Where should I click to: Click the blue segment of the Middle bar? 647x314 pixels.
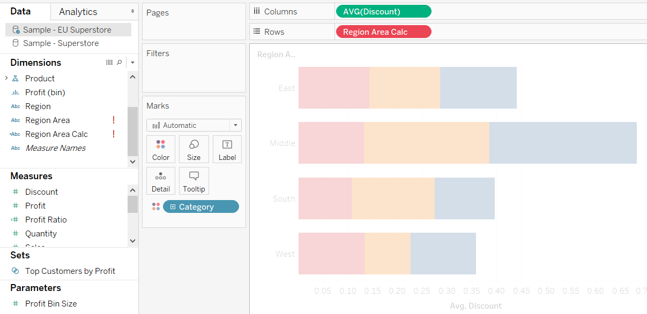pos(563,143)
